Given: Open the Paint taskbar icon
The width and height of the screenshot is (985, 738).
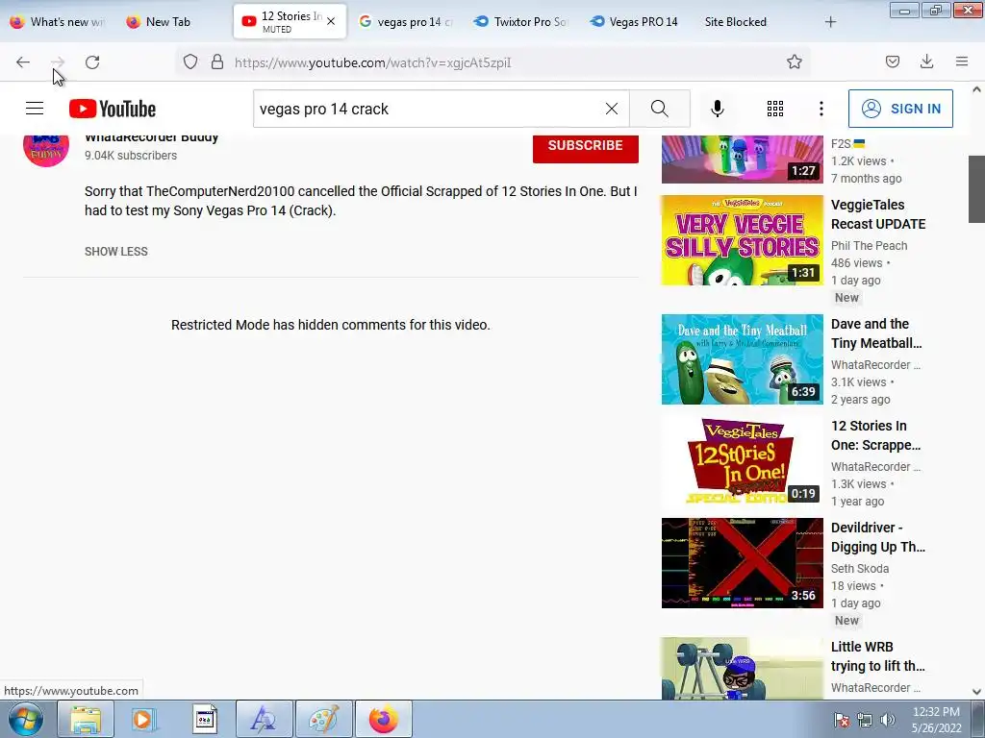Looking at the screenshot, I should point(324,719).
